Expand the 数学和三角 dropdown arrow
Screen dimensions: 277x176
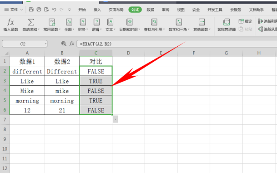click(188, 29)
